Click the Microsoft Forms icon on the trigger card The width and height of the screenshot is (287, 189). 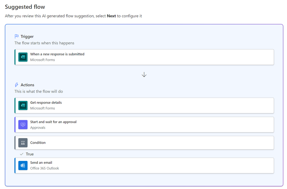tap(23, 57)
